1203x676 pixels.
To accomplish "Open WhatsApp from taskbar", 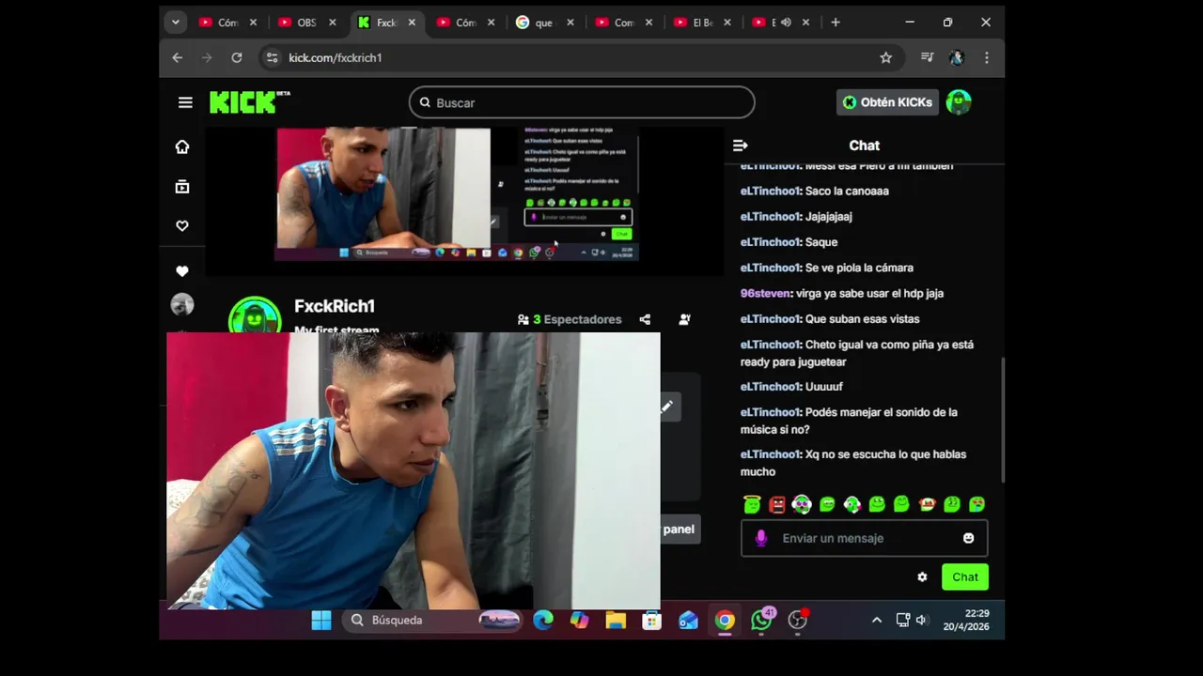I will [x=761, y=621].
